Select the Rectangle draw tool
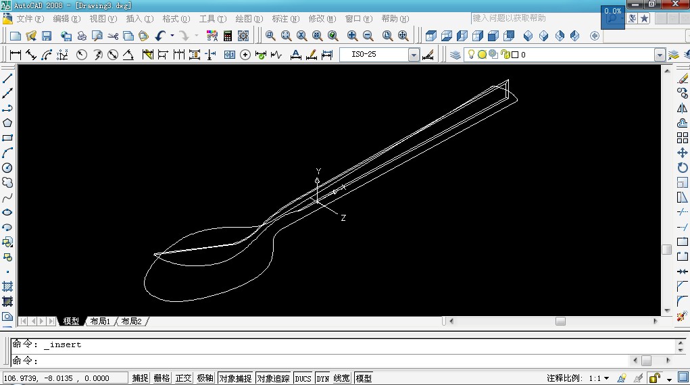This screenshot has width=690, height=385. click(x=7, y=138)
